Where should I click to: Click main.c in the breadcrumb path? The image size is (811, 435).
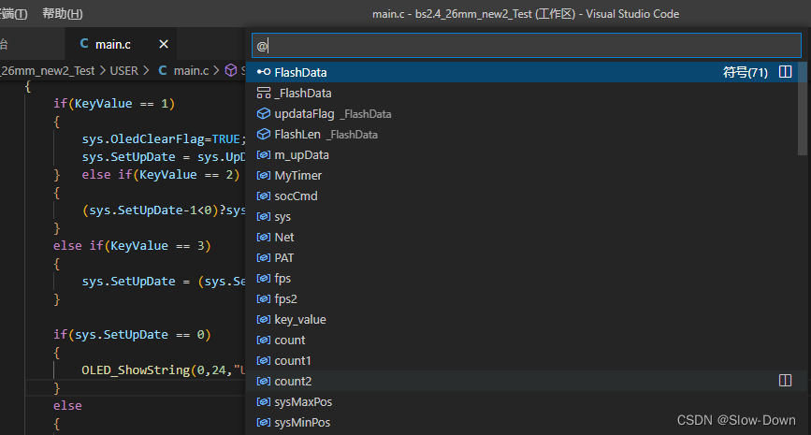click(x=191, y=70)
